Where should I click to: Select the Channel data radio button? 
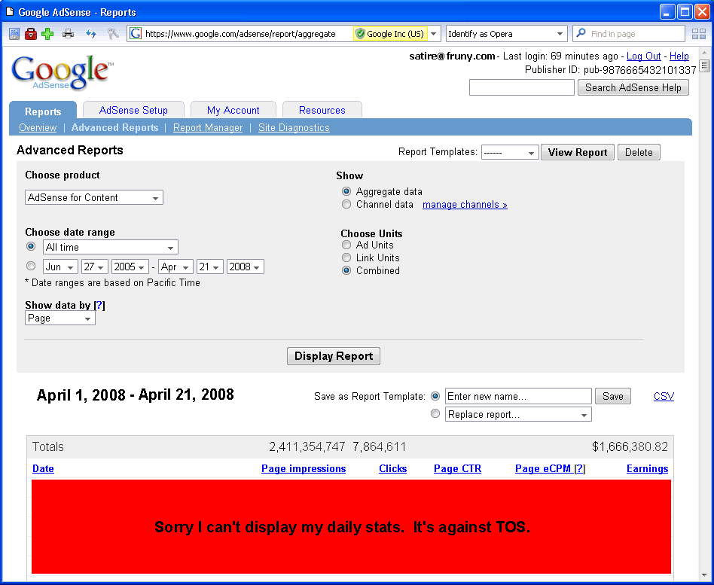point(346,204)
